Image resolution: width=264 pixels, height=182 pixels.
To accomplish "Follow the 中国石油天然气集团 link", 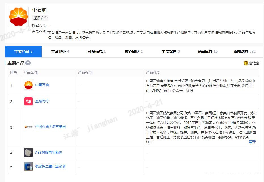I will click(50, 126).
